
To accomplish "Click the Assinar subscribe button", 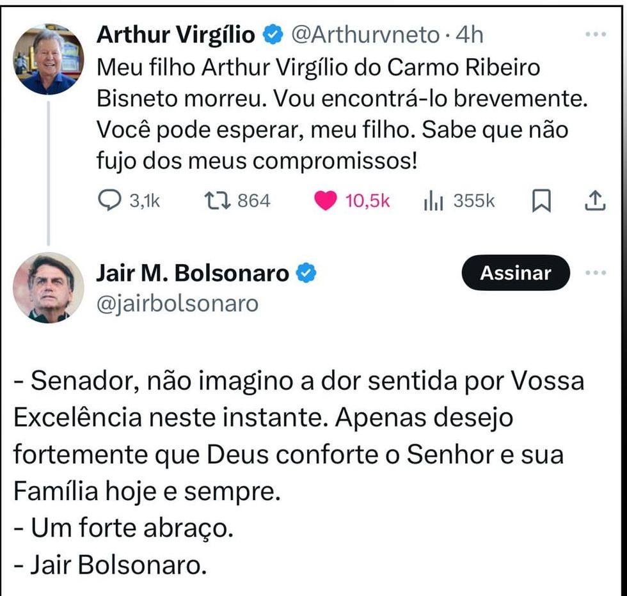I will pos(515,273).
